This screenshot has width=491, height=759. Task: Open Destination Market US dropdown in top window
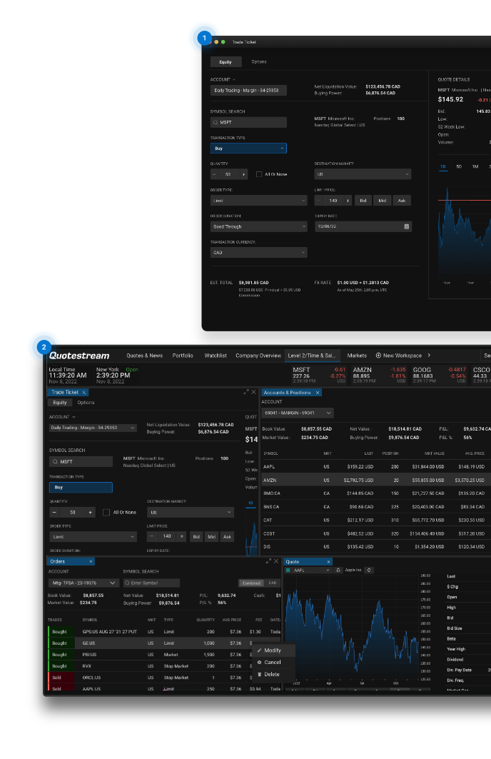pos(363,174)
